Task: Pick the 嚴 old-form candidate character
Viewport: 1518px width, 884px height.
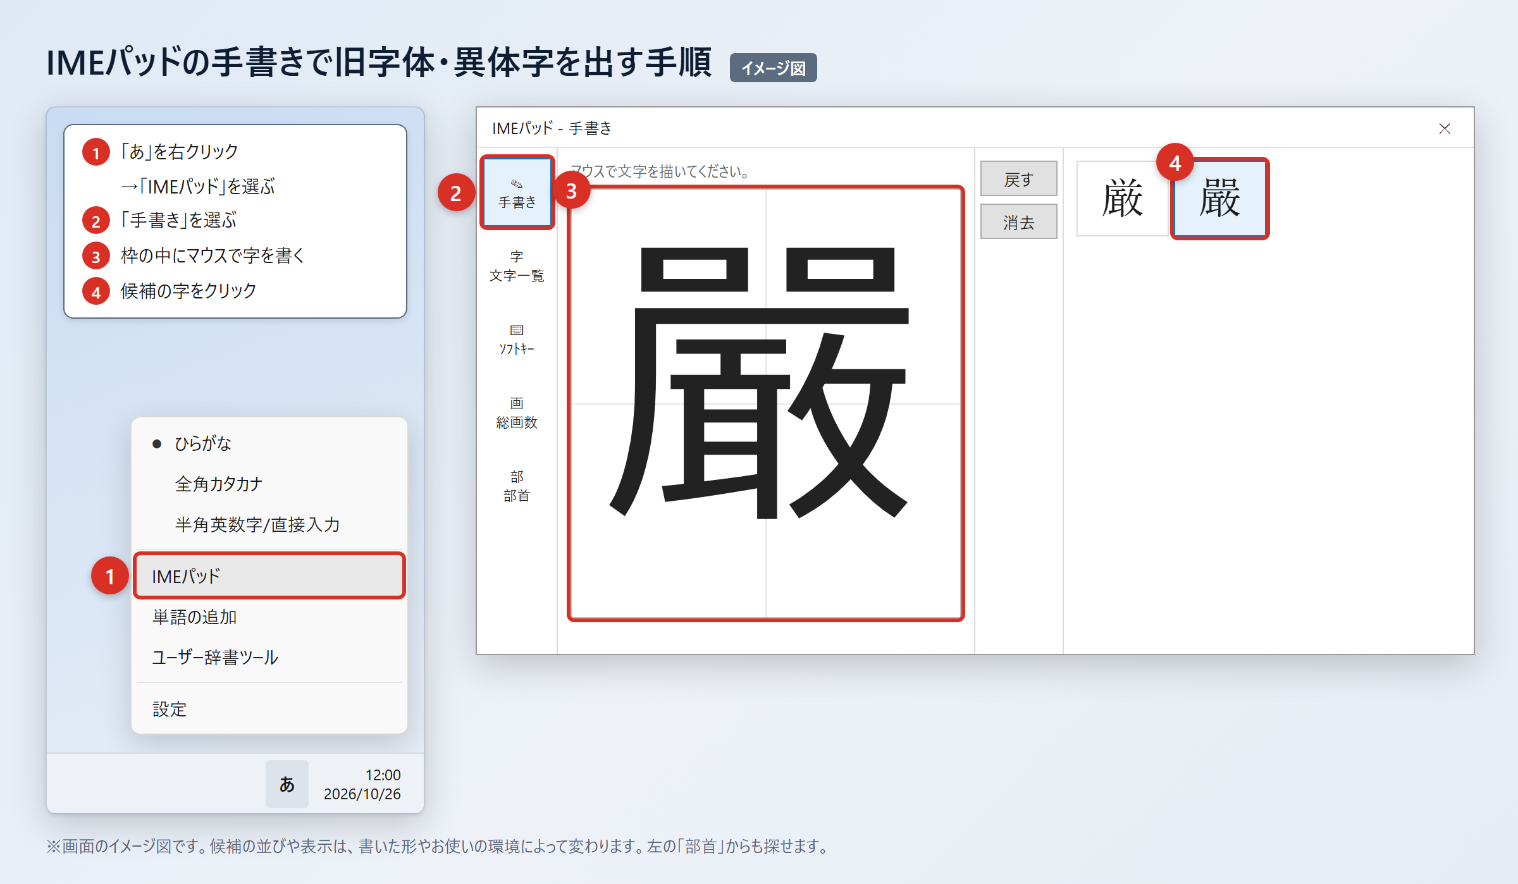Action: [1219, 199]
